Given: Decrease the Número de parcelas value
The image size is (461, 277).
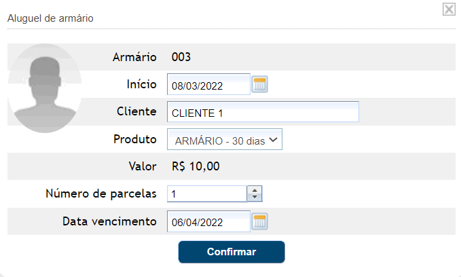Looking at the screenshot, I should [255, 198].
